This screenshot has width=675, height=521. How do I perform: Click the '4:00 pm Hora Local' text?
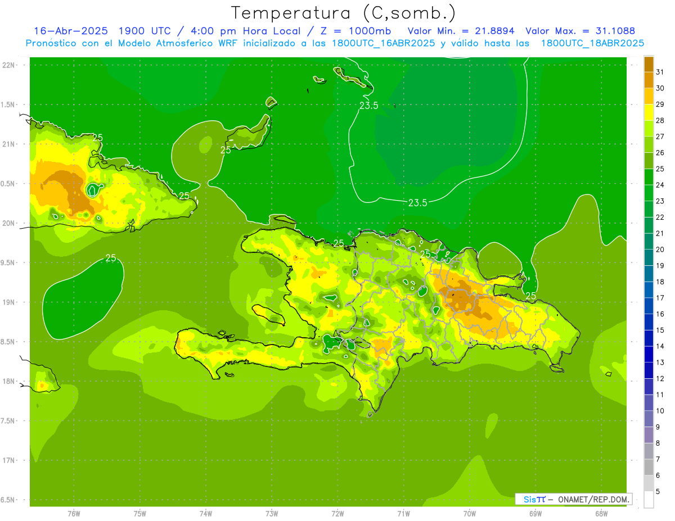click(x=245, y=30)
